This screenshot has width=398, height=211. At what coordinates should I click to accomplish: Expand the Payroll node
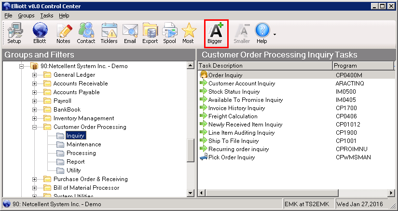[35, 101]
